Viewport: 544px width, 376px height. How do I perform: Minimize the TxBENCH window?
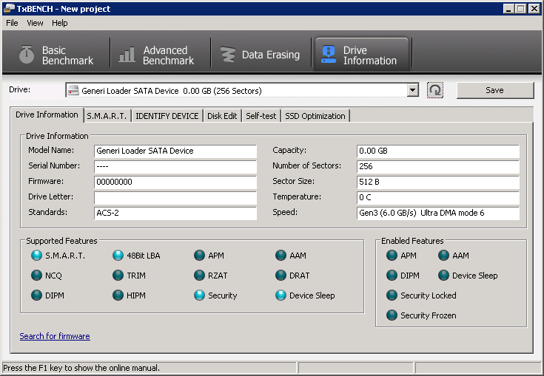pyautogui.click(x=509, y=9)
